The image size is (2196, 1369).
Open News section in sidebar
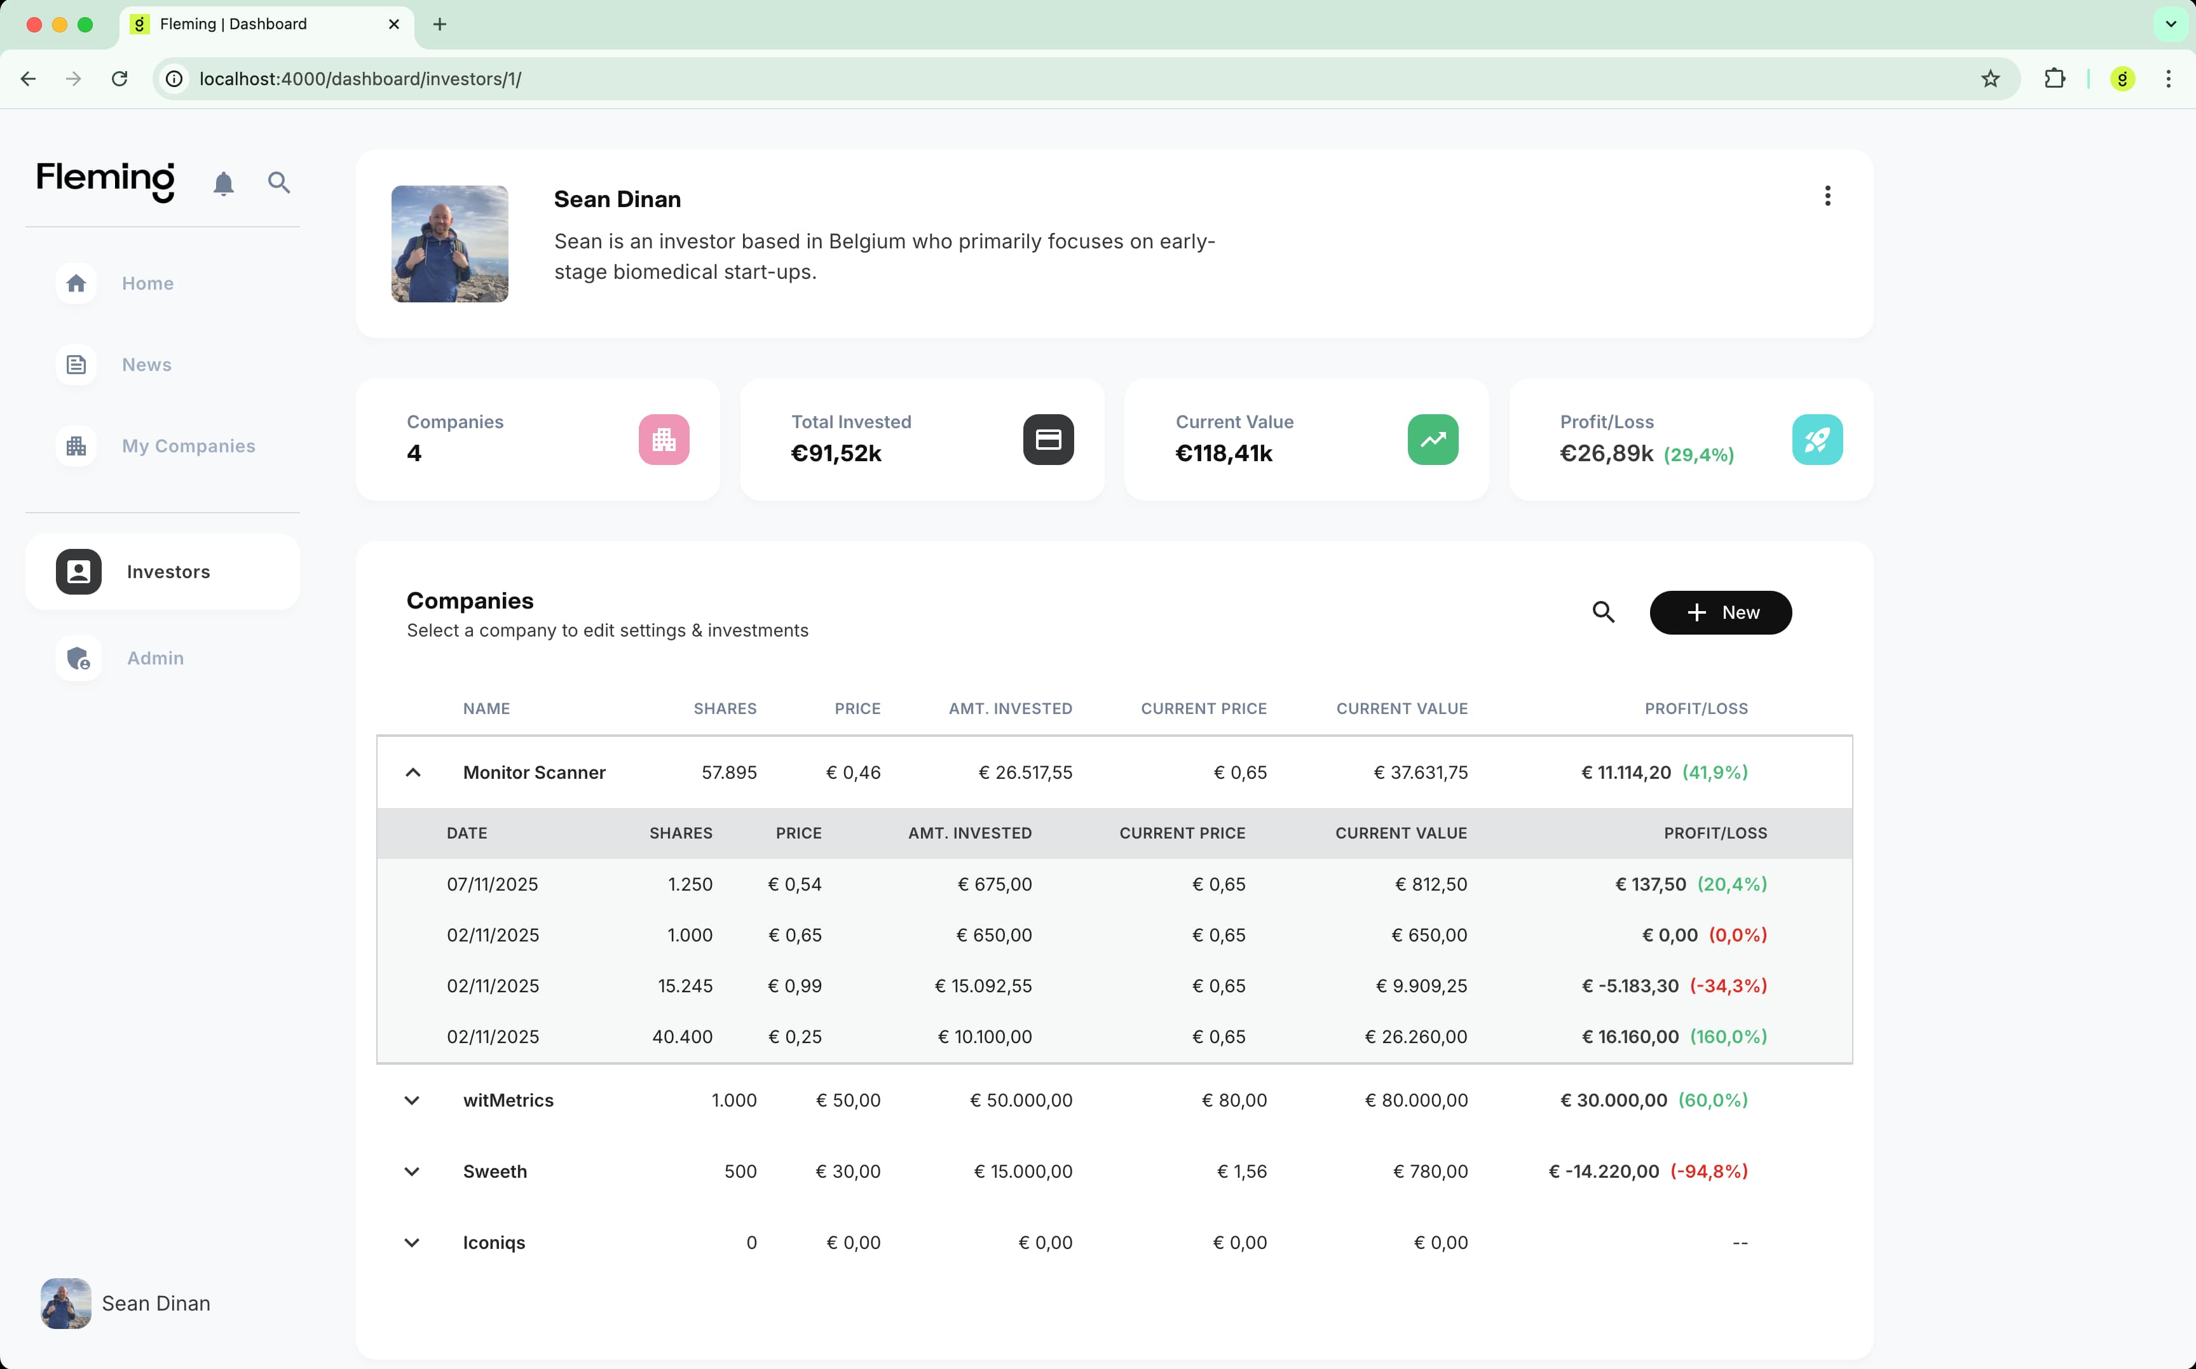146,365
